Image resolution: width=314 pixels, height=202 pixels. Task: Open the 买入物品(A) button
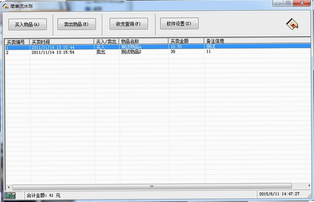[28, 25]
